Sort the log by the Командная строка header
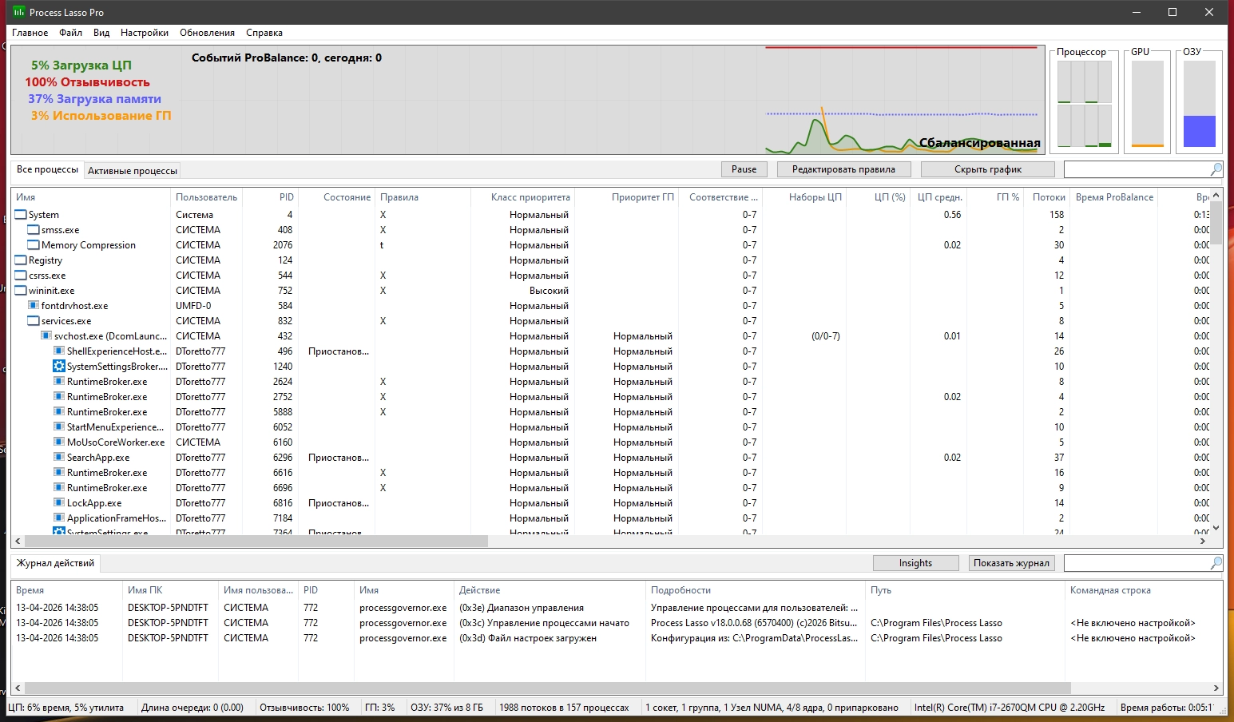The image size is (1234, 722). pos(1143,590)
